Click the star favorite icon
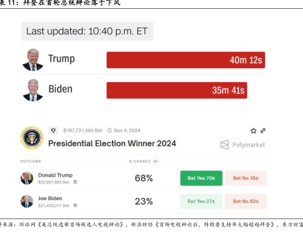Screen dimensions: 303x233 pos(253,131)
